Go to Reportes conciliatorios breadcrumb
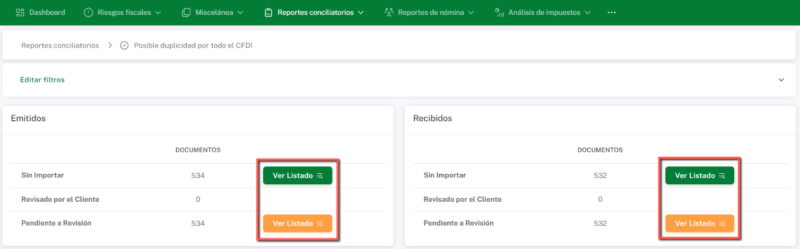This screenshot has width=800, height=249. [60, 46]
